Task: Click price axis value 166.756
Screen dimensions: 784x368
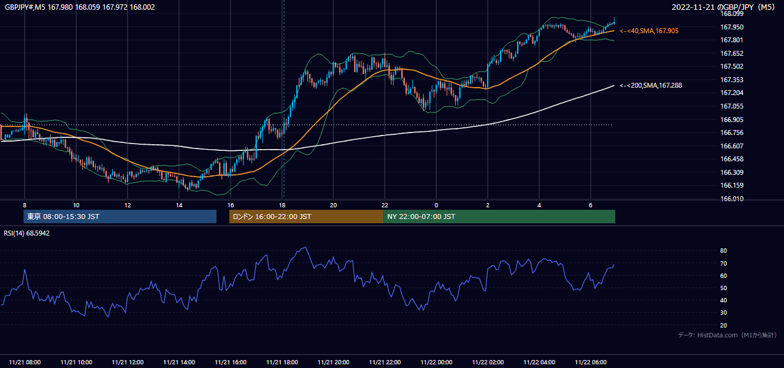Action: click(x=732, y=132)
